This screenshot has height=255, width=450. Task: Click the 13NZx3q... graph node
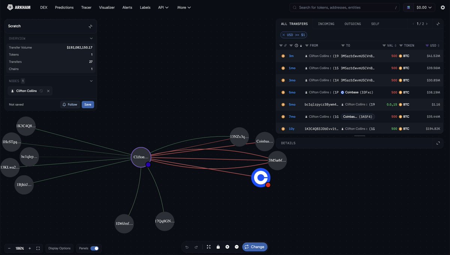coord(239,137)
